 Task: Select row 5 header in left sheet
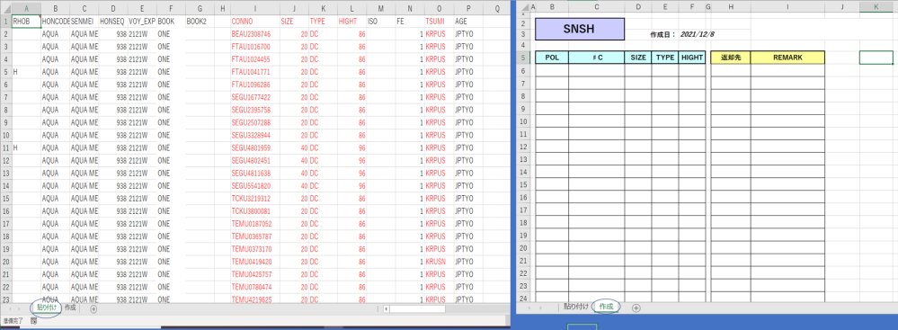pos(5,72)
